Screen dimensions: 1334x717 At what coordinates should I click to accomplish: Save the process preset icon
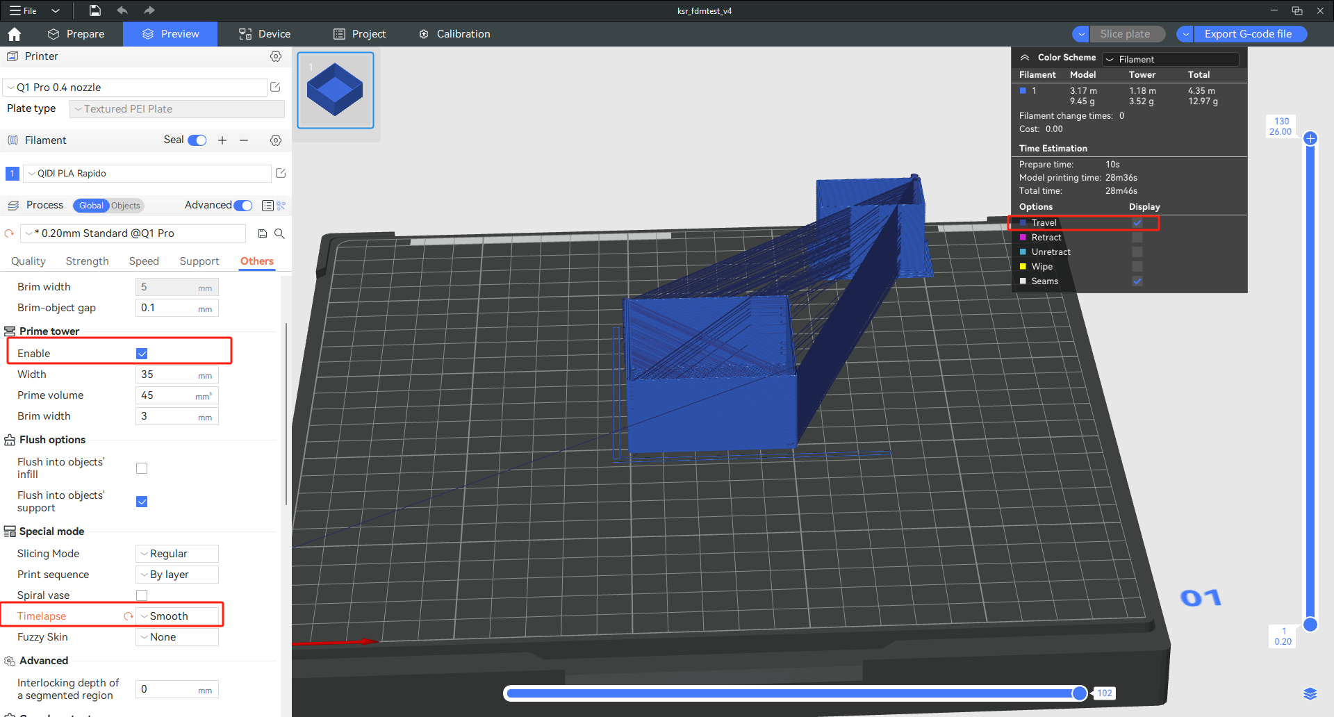click(263, 233)
